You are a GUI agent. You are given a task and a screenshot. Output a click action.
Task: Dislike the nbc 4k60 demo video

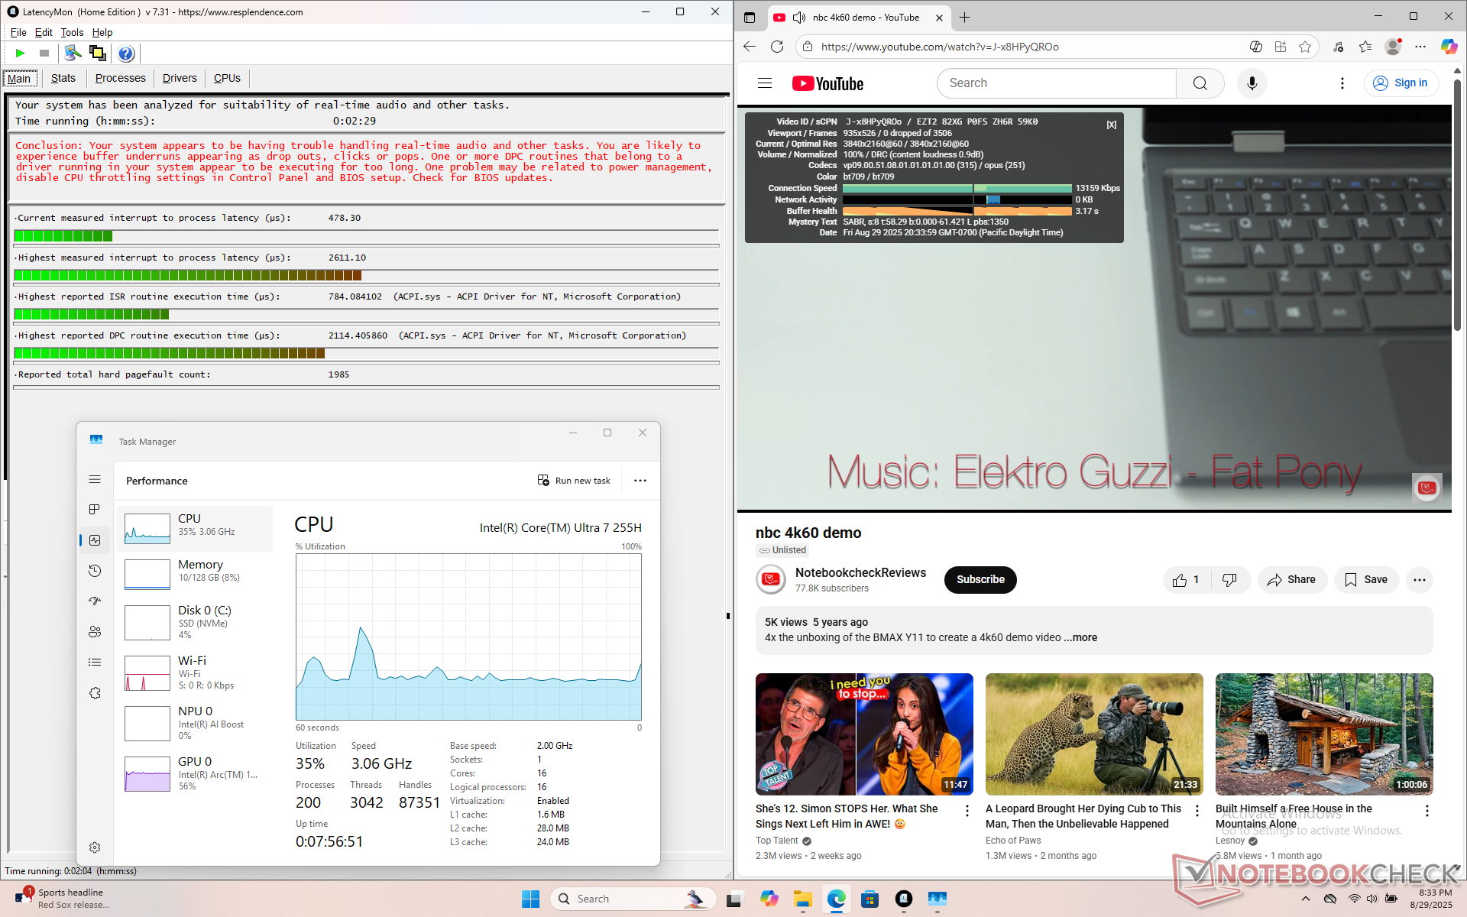pyautogui.click(x=1230, y=580)
